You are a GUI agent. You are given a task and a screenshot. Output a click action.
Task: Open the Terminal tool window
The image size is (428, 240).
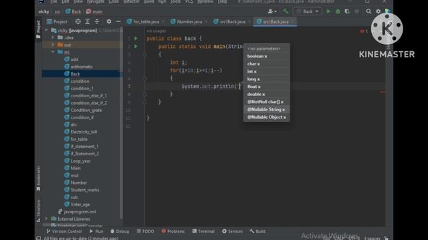(203, 231)
